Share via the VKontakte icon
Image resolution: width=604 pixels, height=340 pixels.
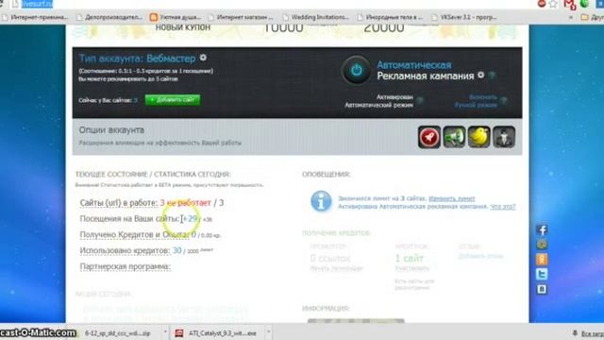tap(542, 289)
